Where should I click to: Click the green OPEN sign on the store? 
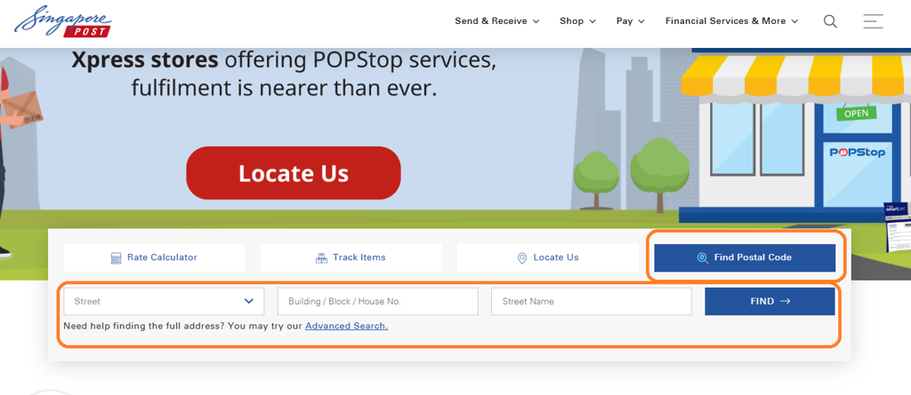pyautogui.click(x=856, y=114)
